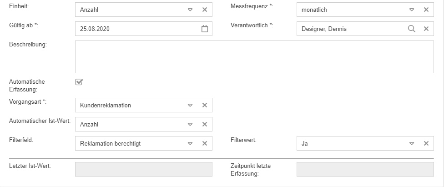Click the Letzter Ist-Wert field
Screen dimensions: 444x187
143,169
